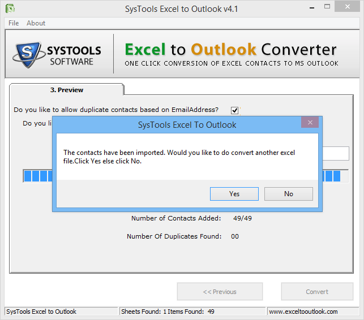Minimize the Excel to Outlook window
The height and width of the screenshot is (320, 364).
pyautogui.click(x=309, y=7)
